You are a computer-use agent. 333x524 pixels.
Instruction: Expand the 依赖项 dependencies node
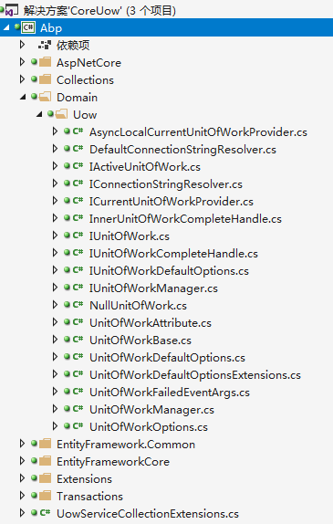22,45
